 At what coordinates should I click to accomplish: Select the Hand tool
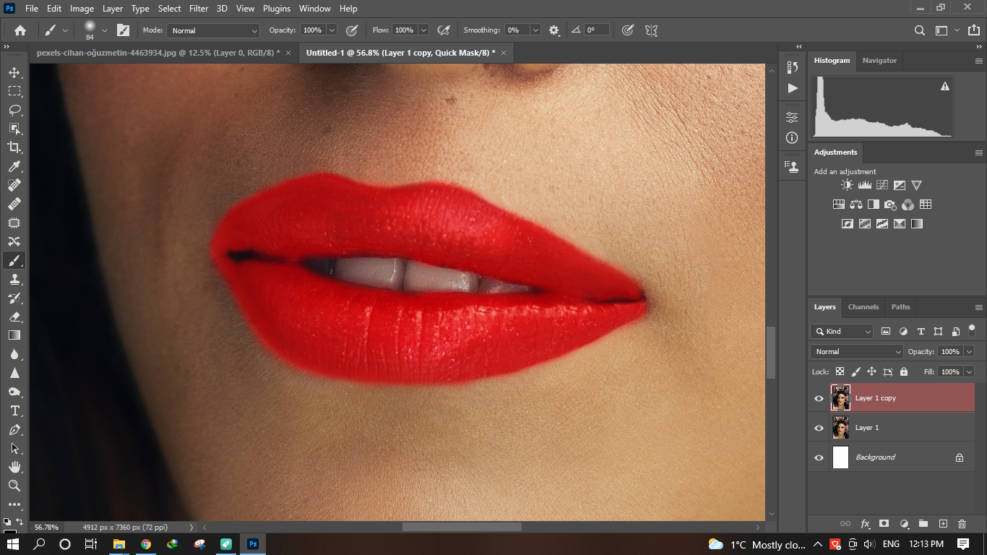pos(14,467)
